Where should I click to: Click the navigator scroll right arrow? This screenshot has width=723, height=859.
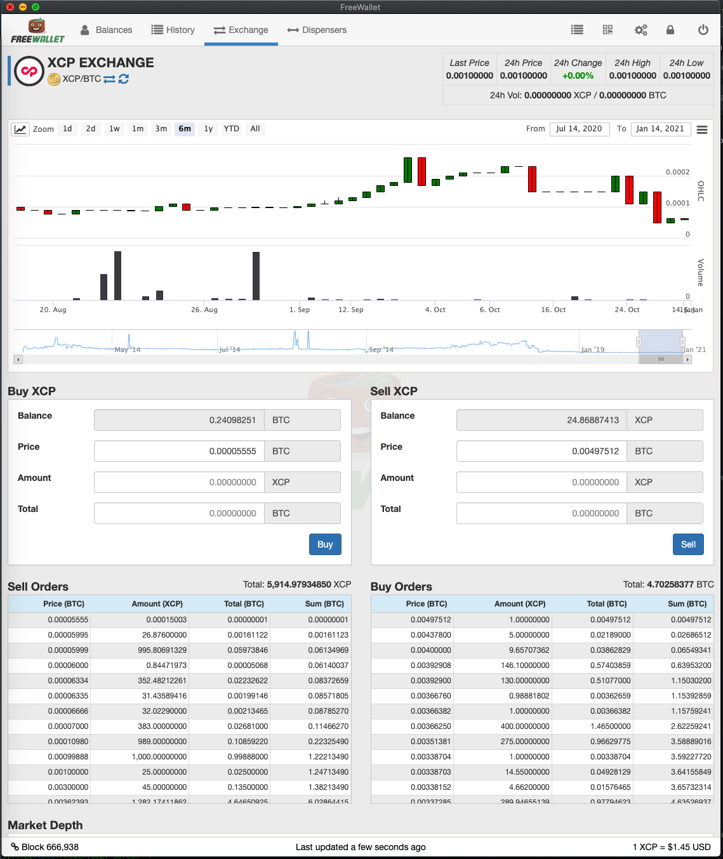coord(687,359)
